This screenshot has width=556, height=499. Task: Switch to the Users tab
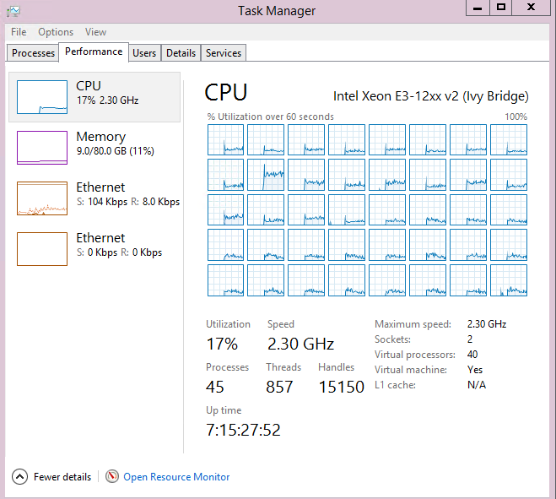tap(144, 53)
